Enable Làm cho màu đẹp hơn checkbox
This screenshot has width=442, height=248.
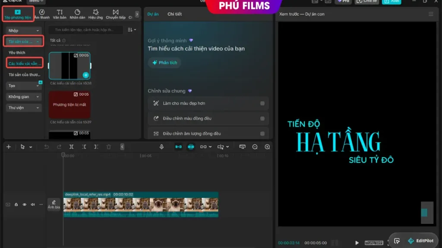click(x=262, y=103)
